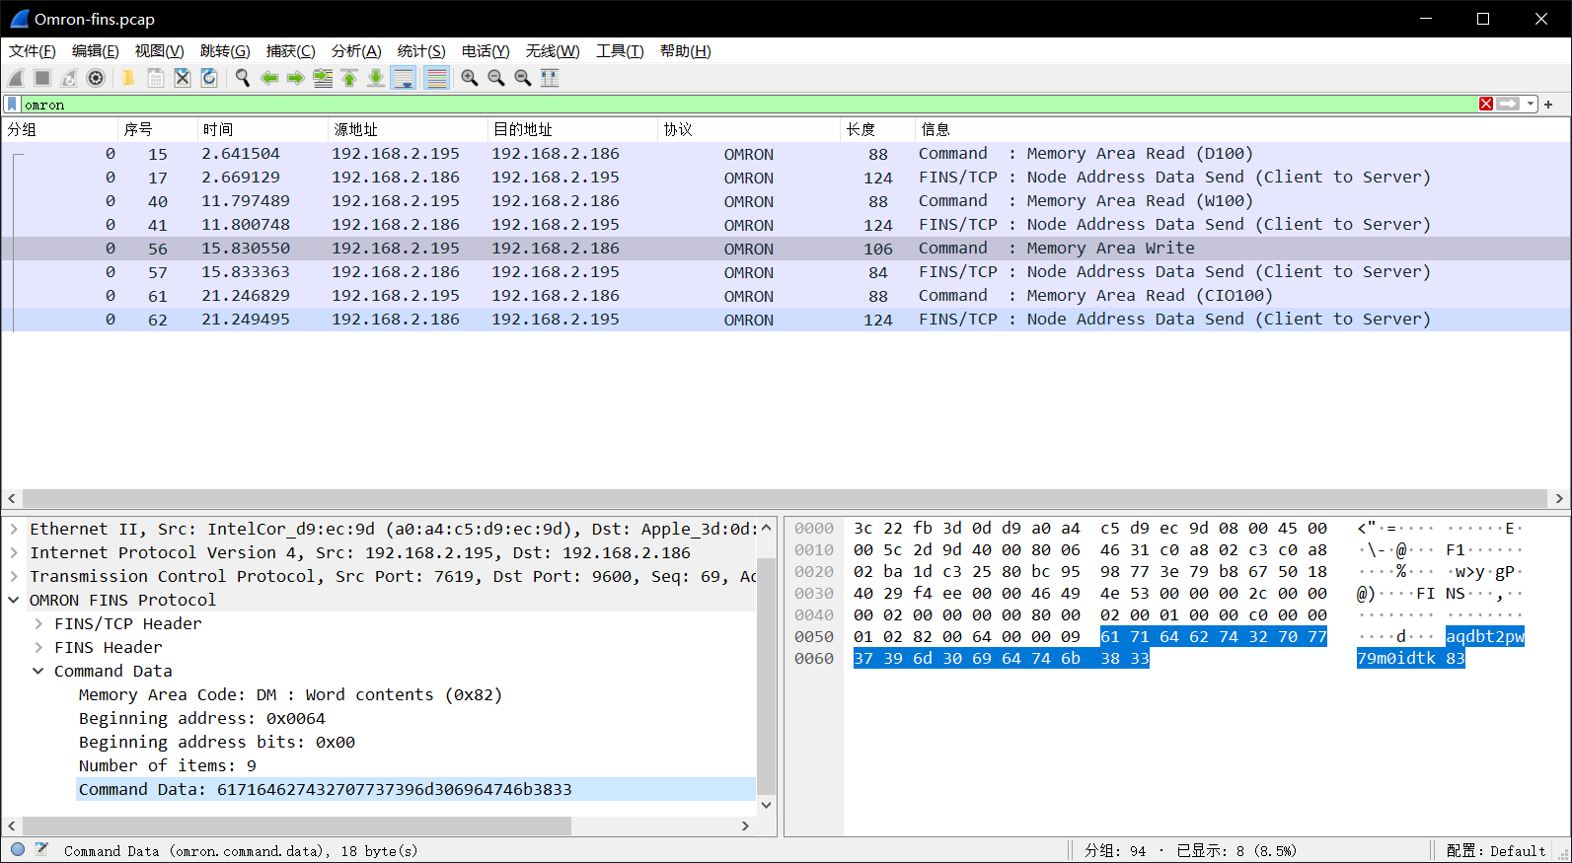The width and height of the screenshot is (1572, 863).
Task: Select Beginning address 0x0064 line
Action: coord(202,718)
